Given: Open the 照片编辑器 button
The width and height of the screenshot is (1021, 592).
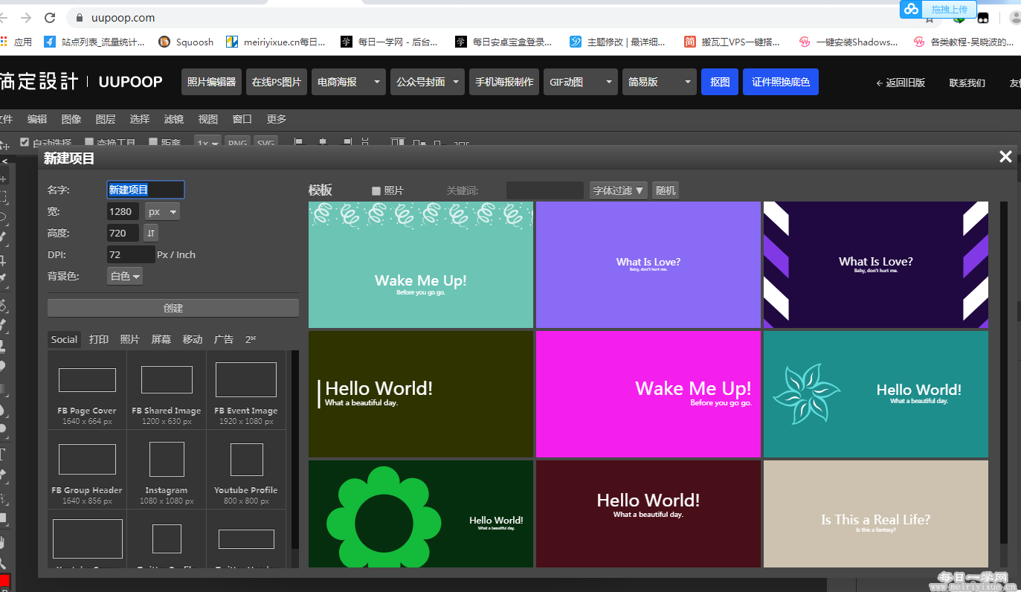Looking at the screenshot, I should pos(211,82).
